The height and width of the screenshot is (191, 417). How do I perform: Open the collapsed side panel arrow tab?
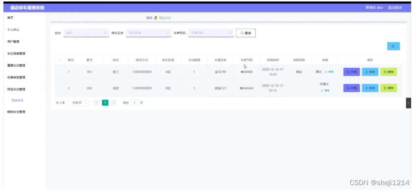coord(409,103)
